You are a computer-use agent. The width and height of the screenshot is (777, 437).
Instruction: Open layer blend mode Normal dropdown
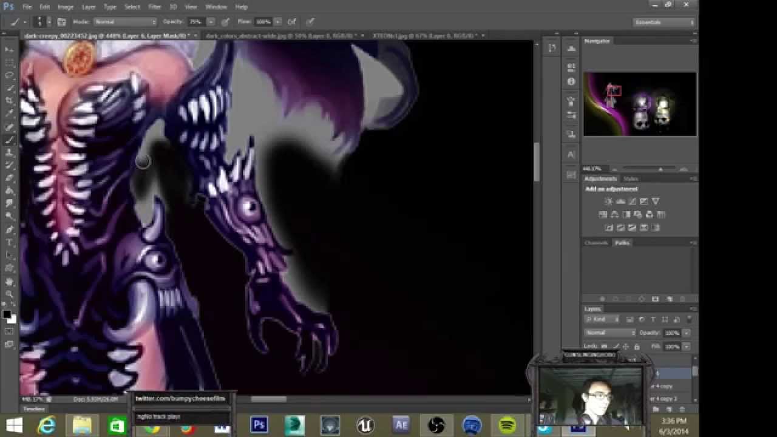(x=610, y=333)
